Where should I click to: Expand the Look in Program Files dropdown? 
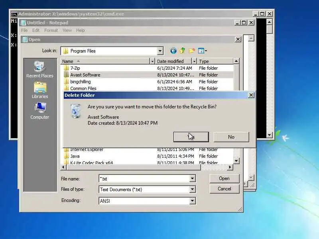point(160,51)
